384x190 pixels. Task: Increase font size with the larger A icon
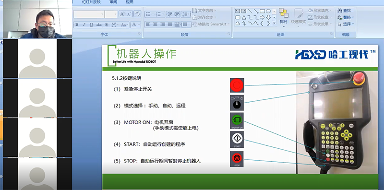pos(122,14)
